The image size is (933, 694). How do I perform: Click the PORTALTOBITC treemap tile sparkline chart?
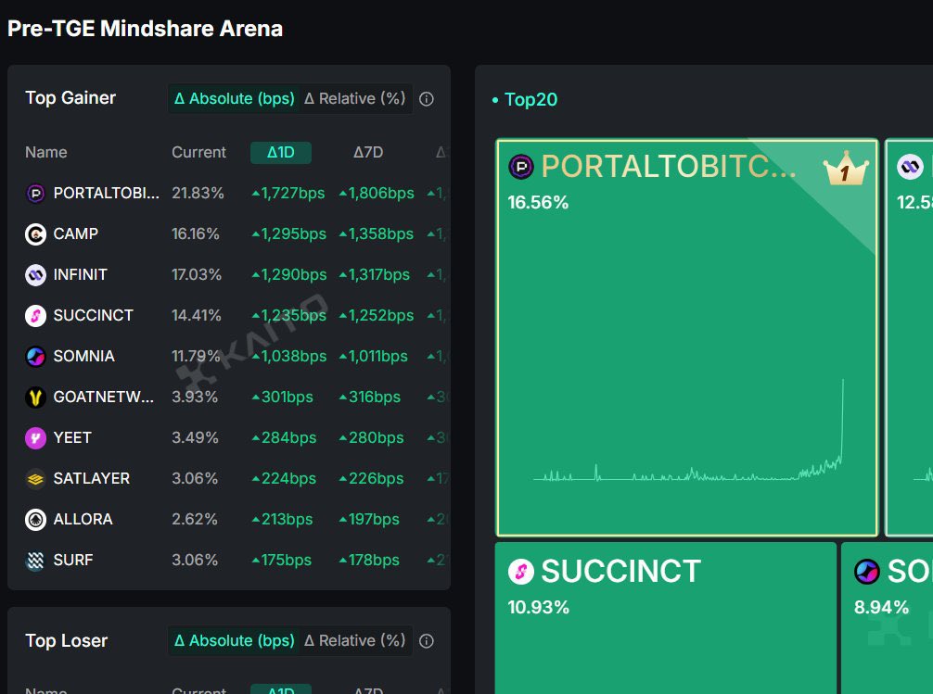(688, 431)
